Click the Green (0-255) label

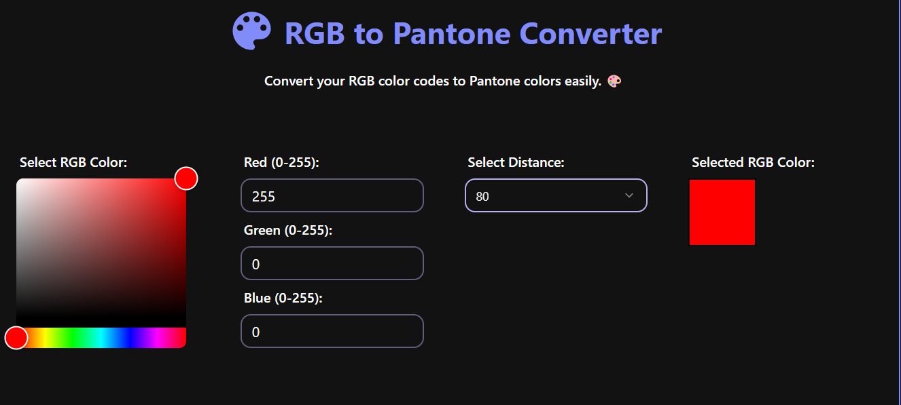289,230
